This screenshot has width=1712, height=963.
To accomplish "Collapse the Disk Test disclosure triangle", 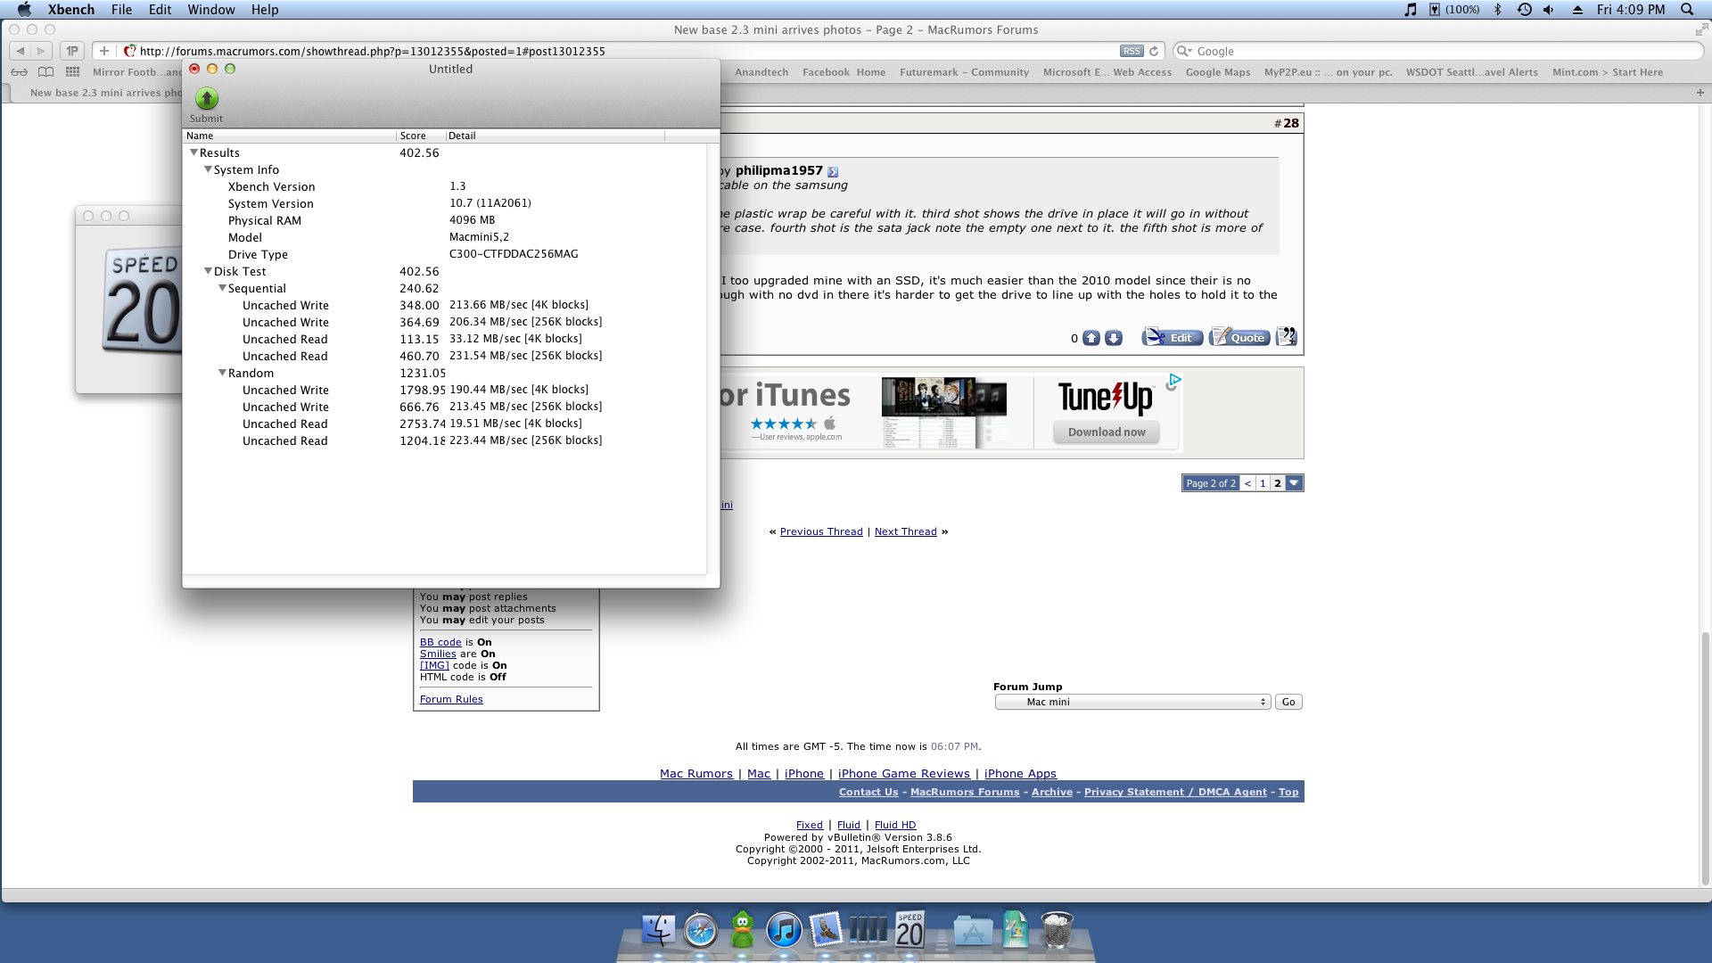I will pos(208,272).
